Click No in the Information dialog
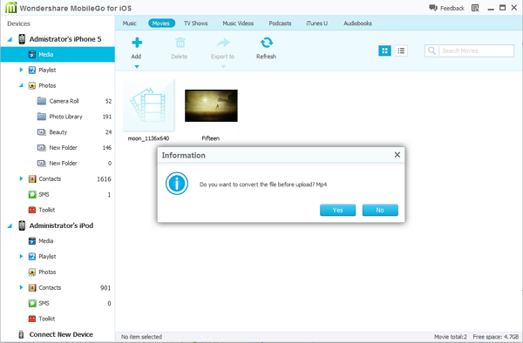Viewport: 523px width, 343px height. 380,210
